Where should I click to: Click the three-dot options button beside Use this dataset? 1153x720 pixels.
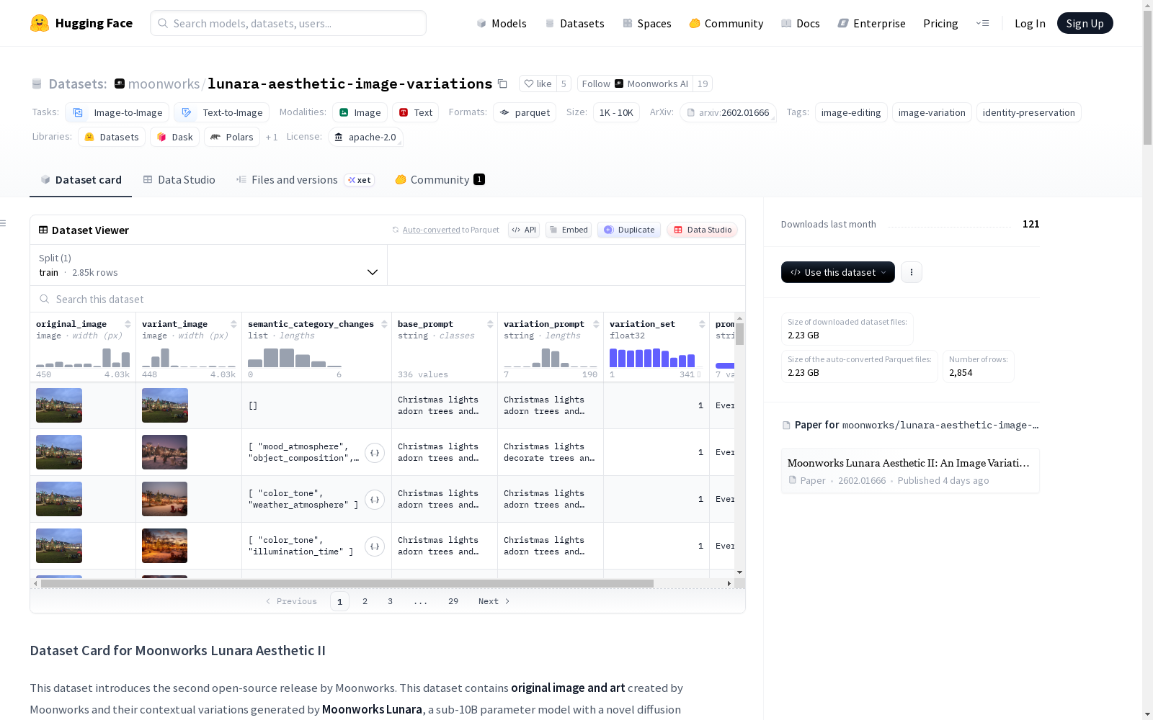pyautogui.click(x=912, y=272)
